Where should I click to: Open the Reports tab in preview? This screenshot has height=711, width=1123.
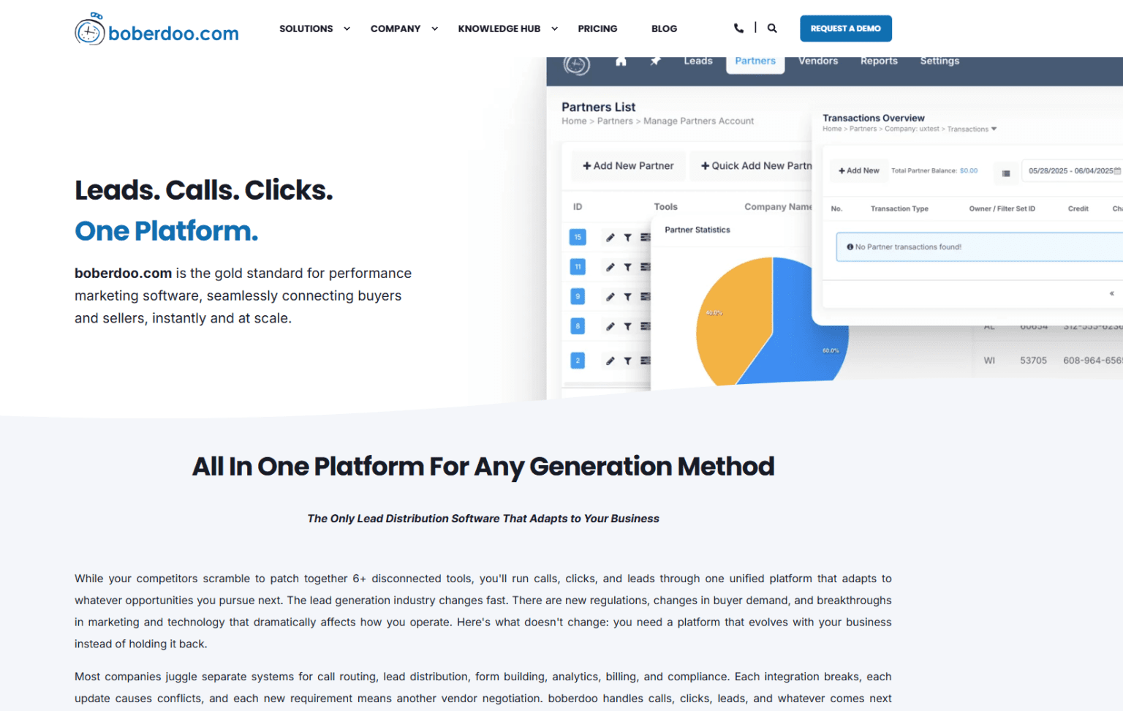click(879, 61)
